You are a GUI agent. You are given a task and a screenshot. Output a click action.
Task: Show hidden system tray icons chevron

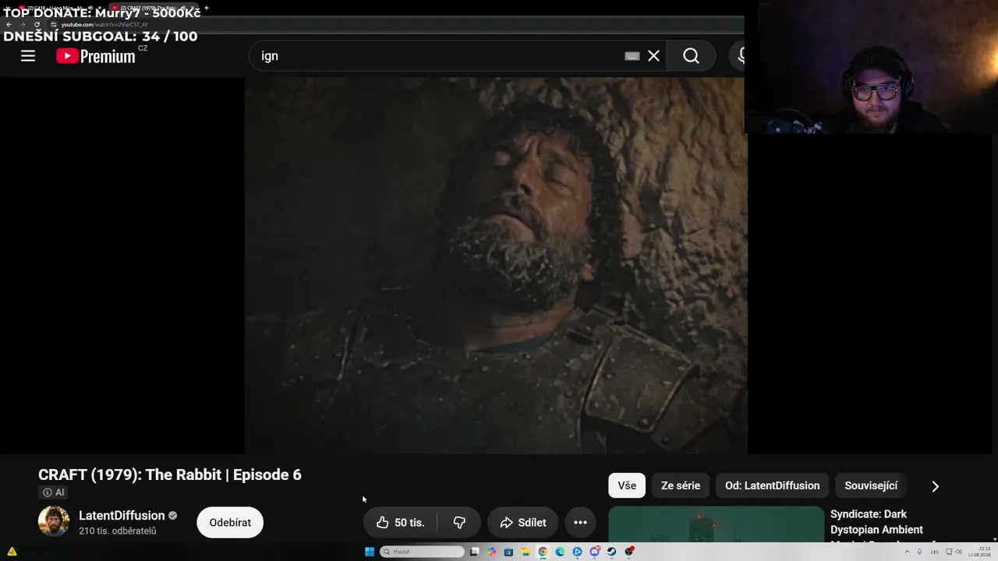[x=907, y=552]
